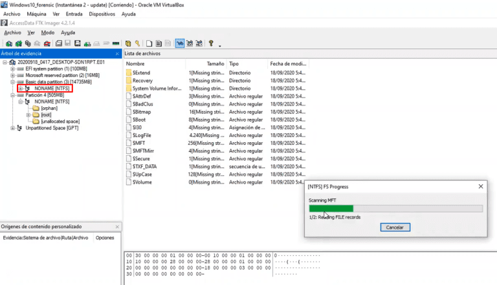
Task: Sort file list by Tamaño column header
Action: point(215,64)
